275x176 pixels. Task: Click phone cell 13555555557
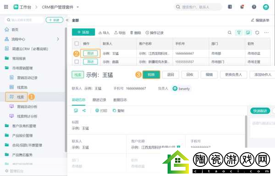[x=185, y=62]
